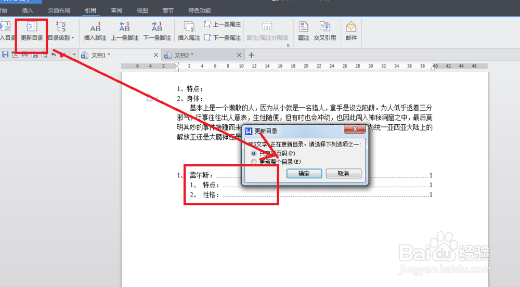Select the 更新整个目录 radio option
The image size is (520, 287).
click(x=254, y=162)
